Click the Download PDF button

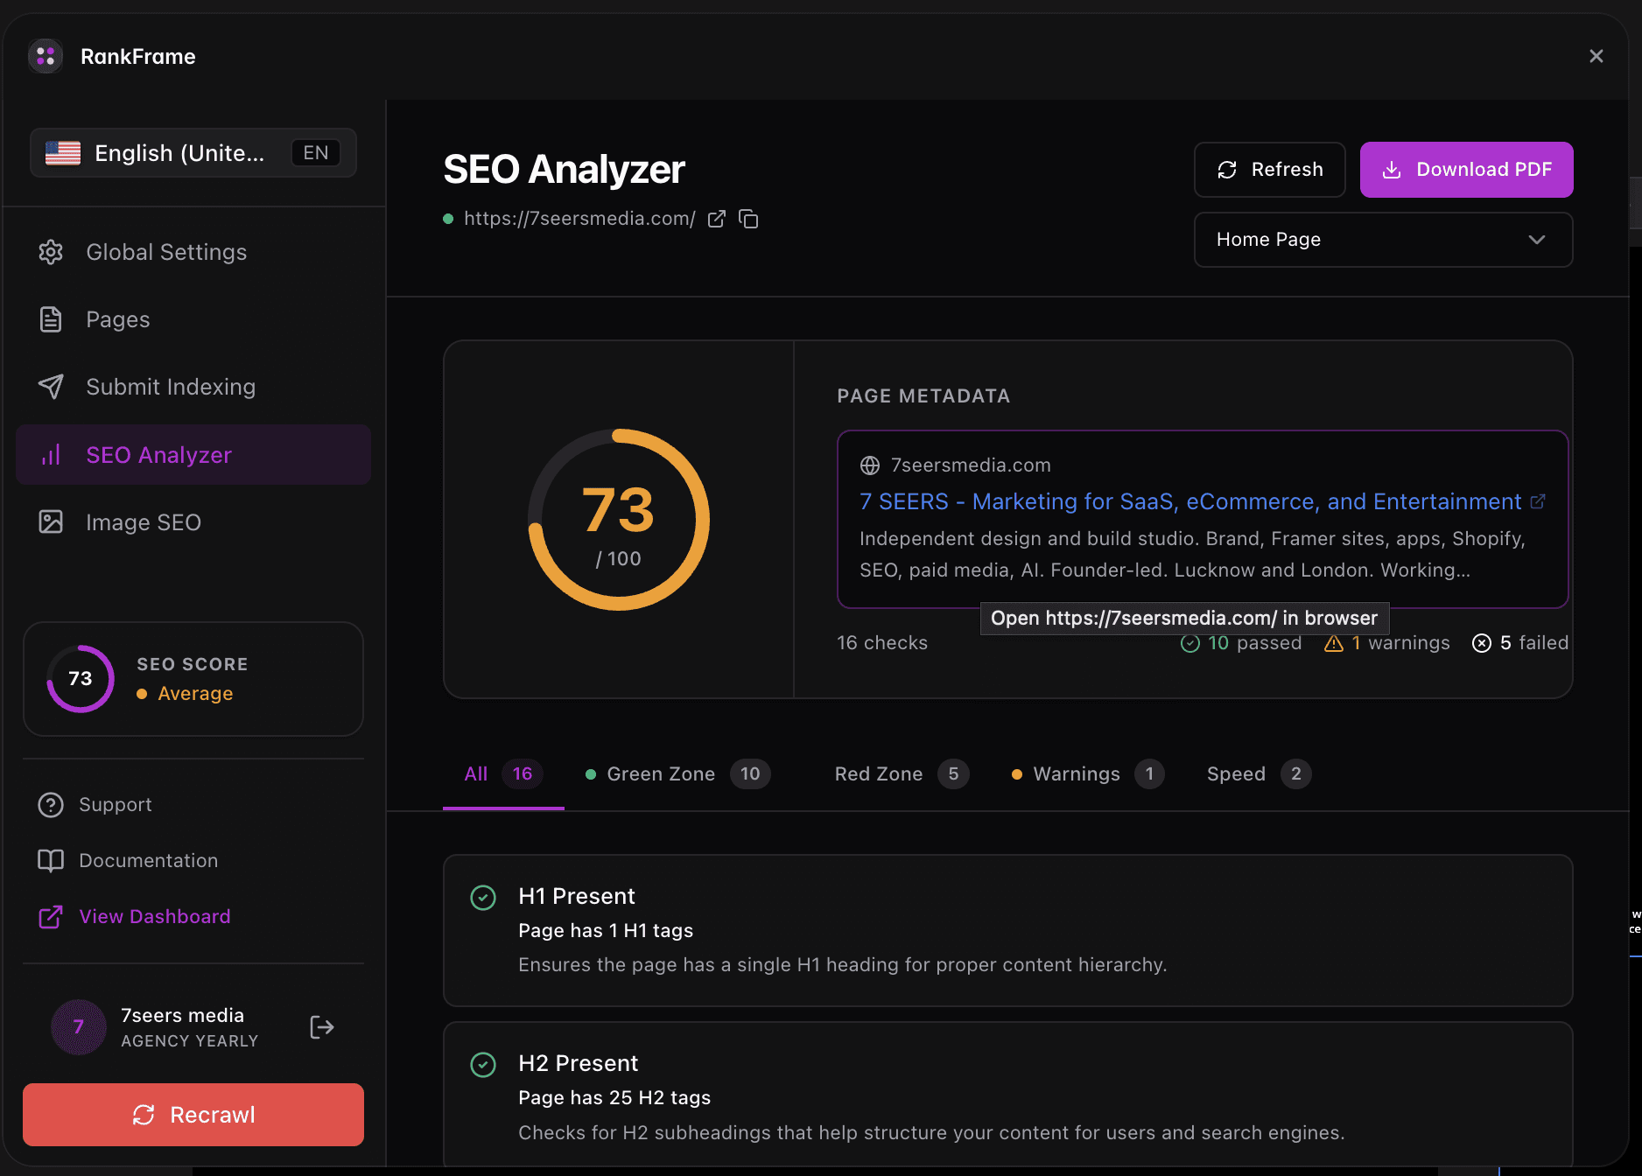[x=1467, y=170]
